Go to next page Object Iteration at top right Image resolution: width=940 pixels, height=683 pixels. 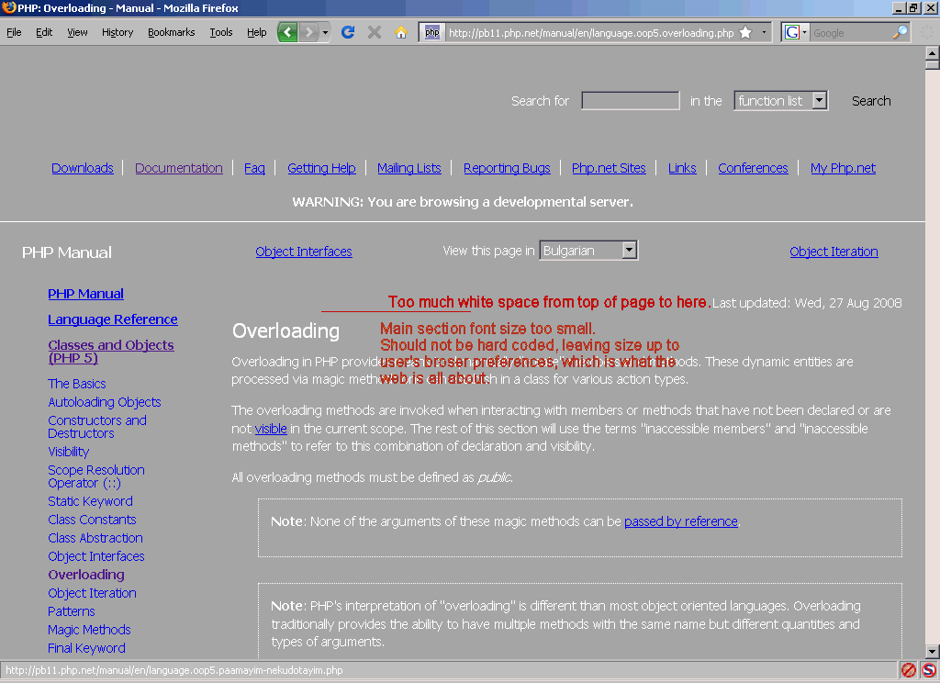click(x=834, y=252)
